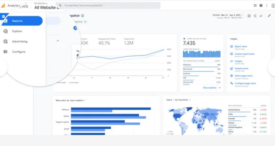
Task: Open the Custom report name link
Action: tap(244, 54)
